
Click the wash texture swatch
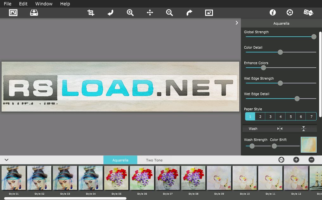(308, 145)
